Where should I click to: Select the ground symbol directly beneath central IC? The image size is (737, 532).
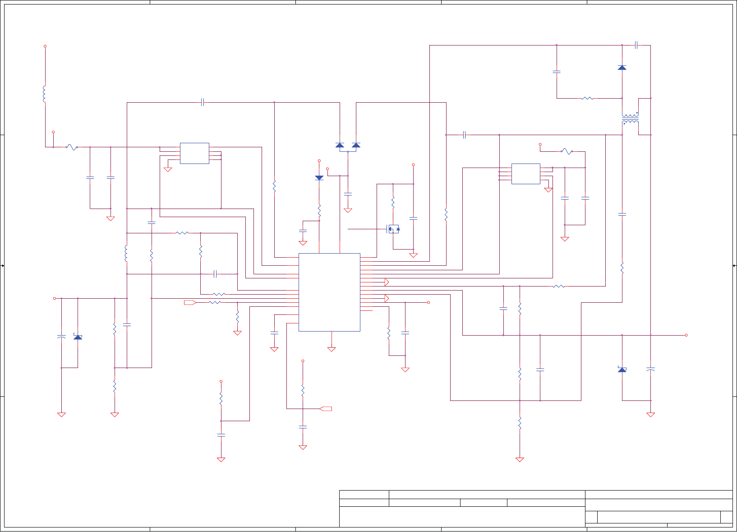pyautogui.click(x=332, y=349)
